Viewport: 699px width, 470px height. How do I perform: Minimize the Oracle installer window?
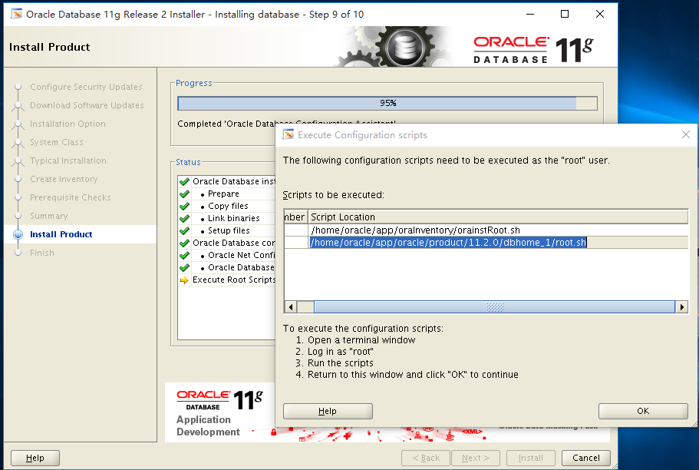click(530, 14)
